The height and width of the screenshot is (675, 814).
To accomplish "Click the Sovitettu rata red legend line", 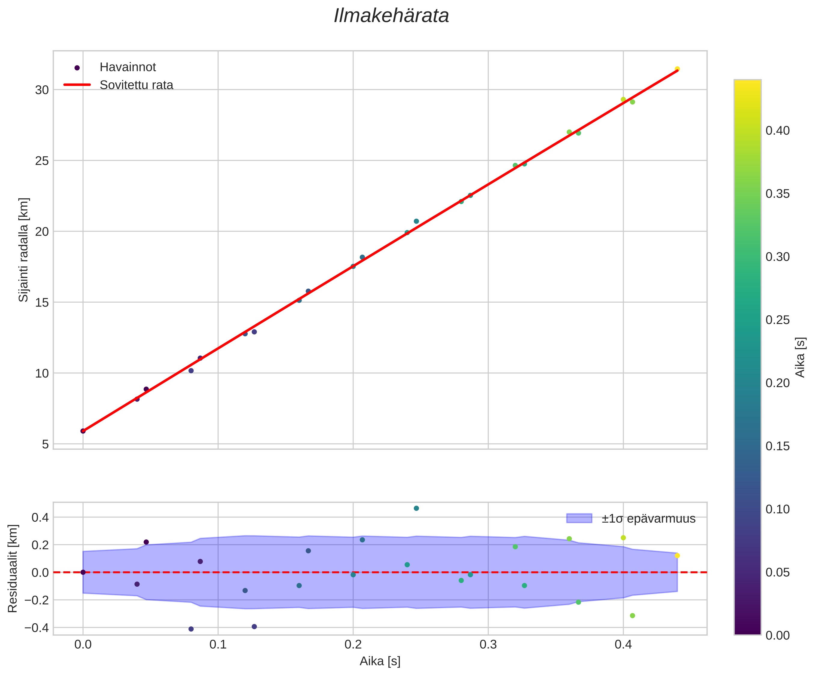I will 77,84.
